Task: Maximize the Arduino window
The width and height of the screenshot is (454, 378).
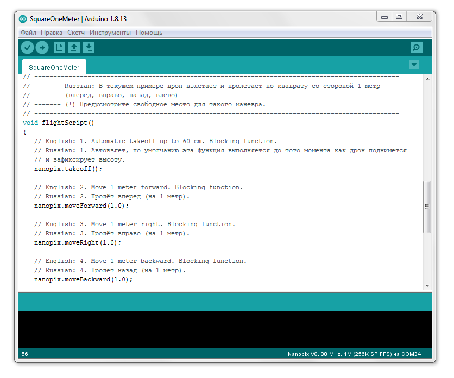Action: (399, 16)
